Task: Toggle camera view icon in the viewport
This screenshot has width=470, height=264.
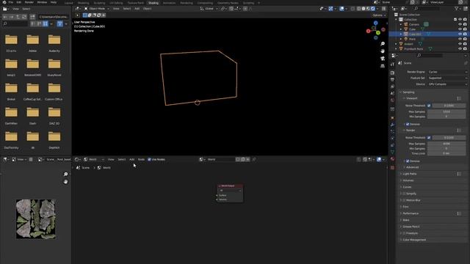Action: tap(383, 59)
